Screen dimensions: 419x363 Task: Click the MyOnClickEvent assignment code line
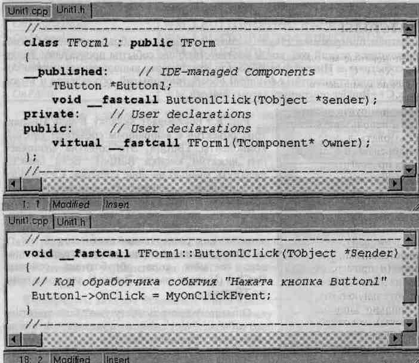[x=151, y=296]
